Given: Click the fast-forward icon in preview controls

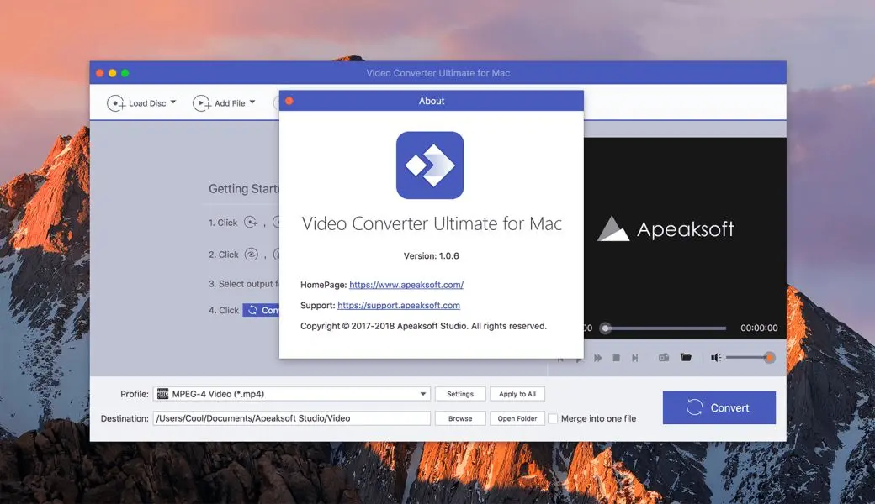Looking at the screenshot, I should pyautogui.click(x=597, y=357).
